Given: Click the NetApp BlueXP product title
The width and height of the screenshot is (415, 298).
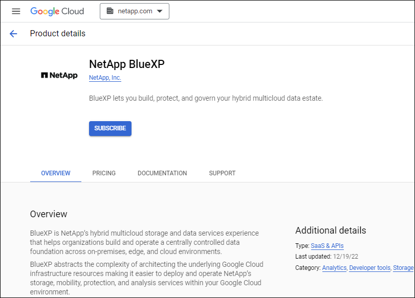Looking at the screenshot, I should pos(126,64).
